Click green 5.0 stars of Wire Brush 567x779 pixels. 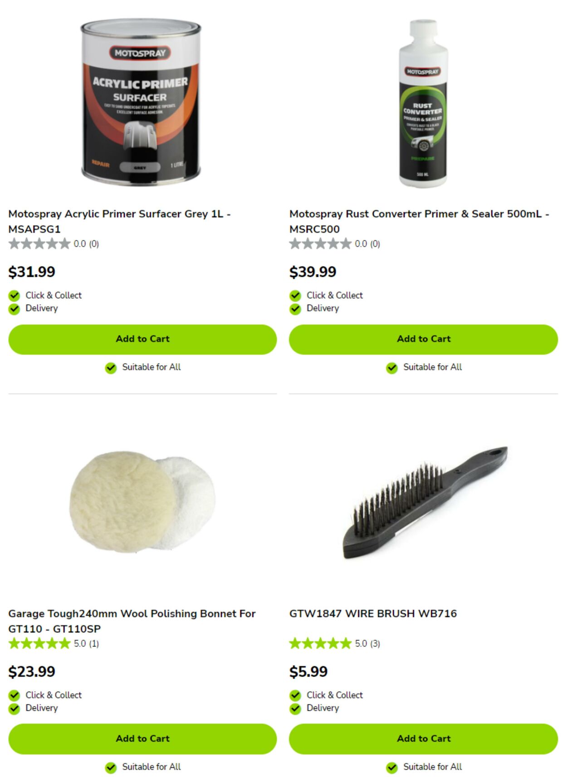[320, 643]
